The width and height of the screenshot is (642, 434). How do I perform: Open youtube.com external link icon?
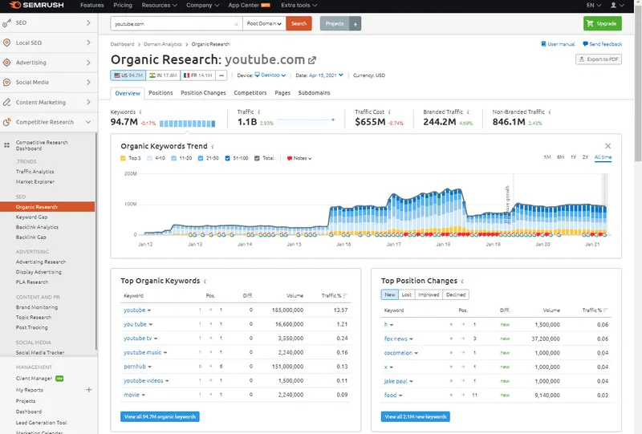(312, 60)
